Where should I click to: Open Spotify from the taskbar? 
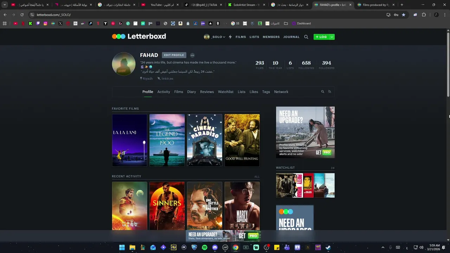(205, 247)
